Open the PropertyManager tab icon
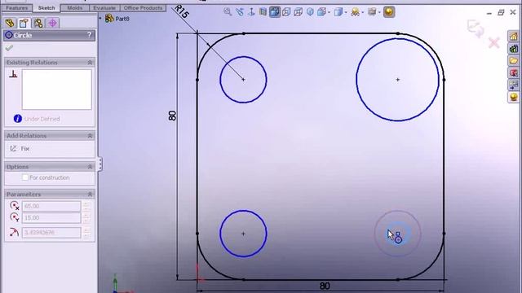The height and width of the screenshot is (293, 522). (24, 23)
